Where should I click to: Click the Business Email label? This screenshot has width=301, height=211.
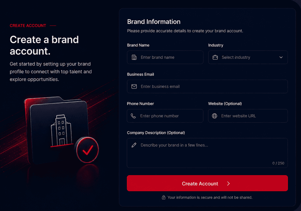click(x=141, y=74)
